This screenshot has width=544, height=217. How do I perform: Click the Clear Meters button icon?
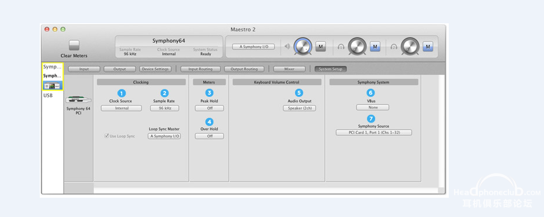[x=74, y=45]
